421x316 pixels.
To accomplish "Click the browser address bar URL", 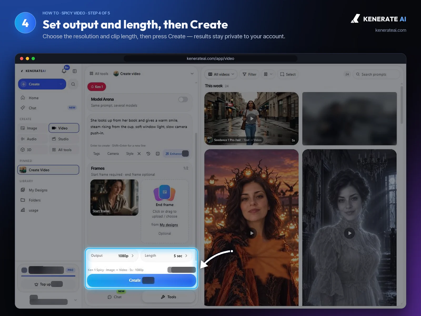I will click(x=210, y=58).
